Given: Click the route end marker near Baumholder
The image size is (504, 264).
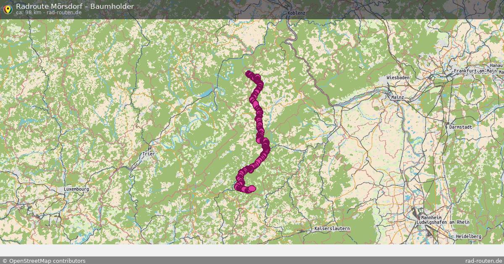Looking at the screenshot, I should 252,189.
